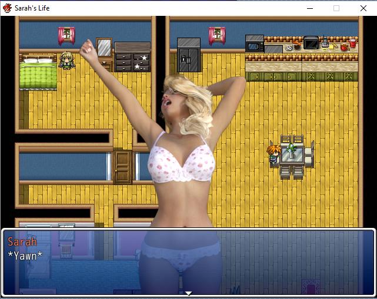Click the vanity mirror in the bedroom
377x299 pixels.
[104, 49]
